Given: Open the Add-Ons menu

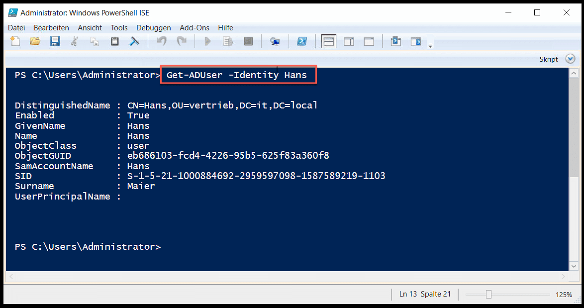Looking at the screenshot, I should pos(194,28).
